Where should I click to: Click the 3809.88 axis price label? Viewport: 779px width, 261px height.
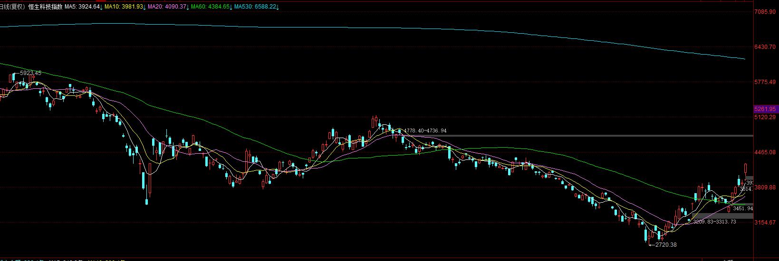(765, 187)
